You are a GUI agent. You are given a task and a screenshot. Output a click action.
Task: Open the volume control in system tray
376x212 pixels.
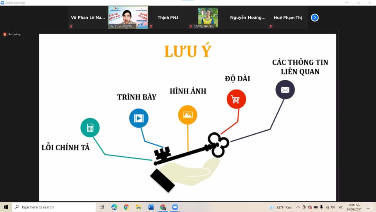pos(333,207)
